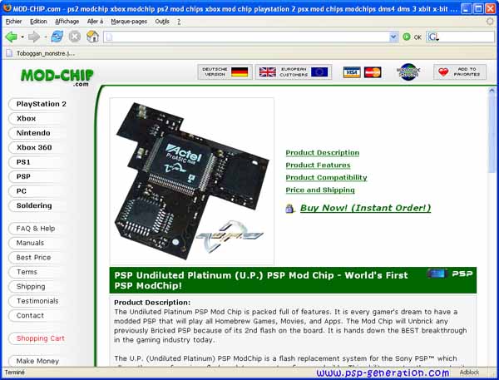Open the Fichier menu
Screen dimensions: 499x380
13,22
